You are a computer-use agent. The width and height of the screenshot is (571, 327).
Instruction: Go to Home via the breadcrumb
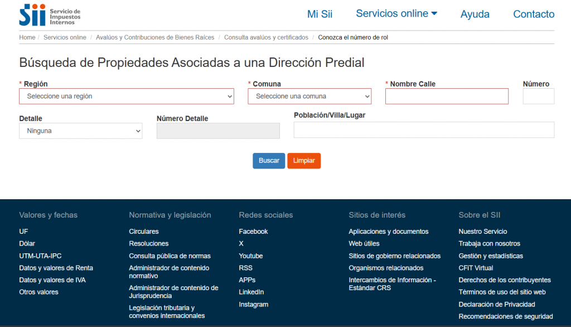coord(27,37)
